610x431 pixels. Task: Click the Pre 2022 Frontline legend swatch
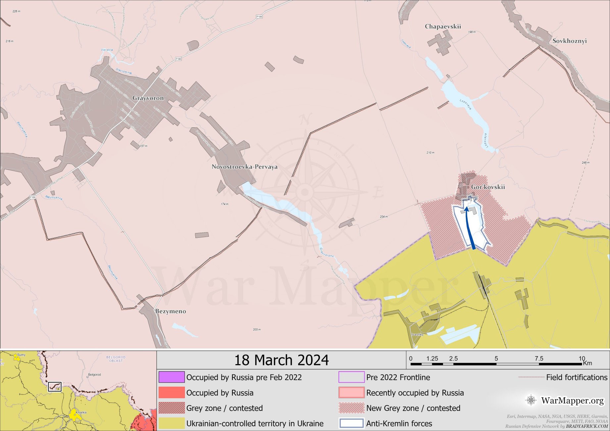coord(351,377)
